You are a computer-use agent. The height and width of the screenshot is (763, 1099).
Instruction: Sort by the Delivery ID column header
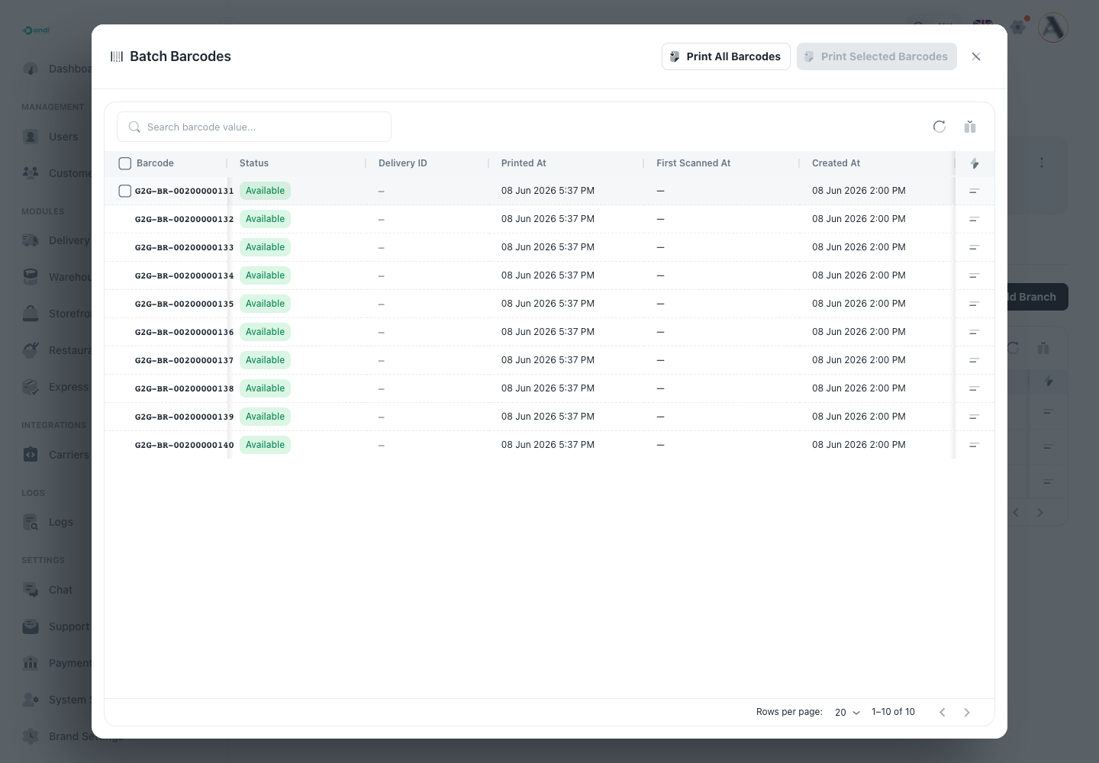(403, 163)
